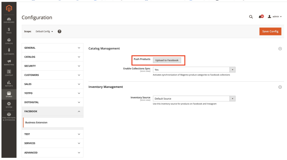
Task: Open the notifications bell
Action: click(261, 17)
